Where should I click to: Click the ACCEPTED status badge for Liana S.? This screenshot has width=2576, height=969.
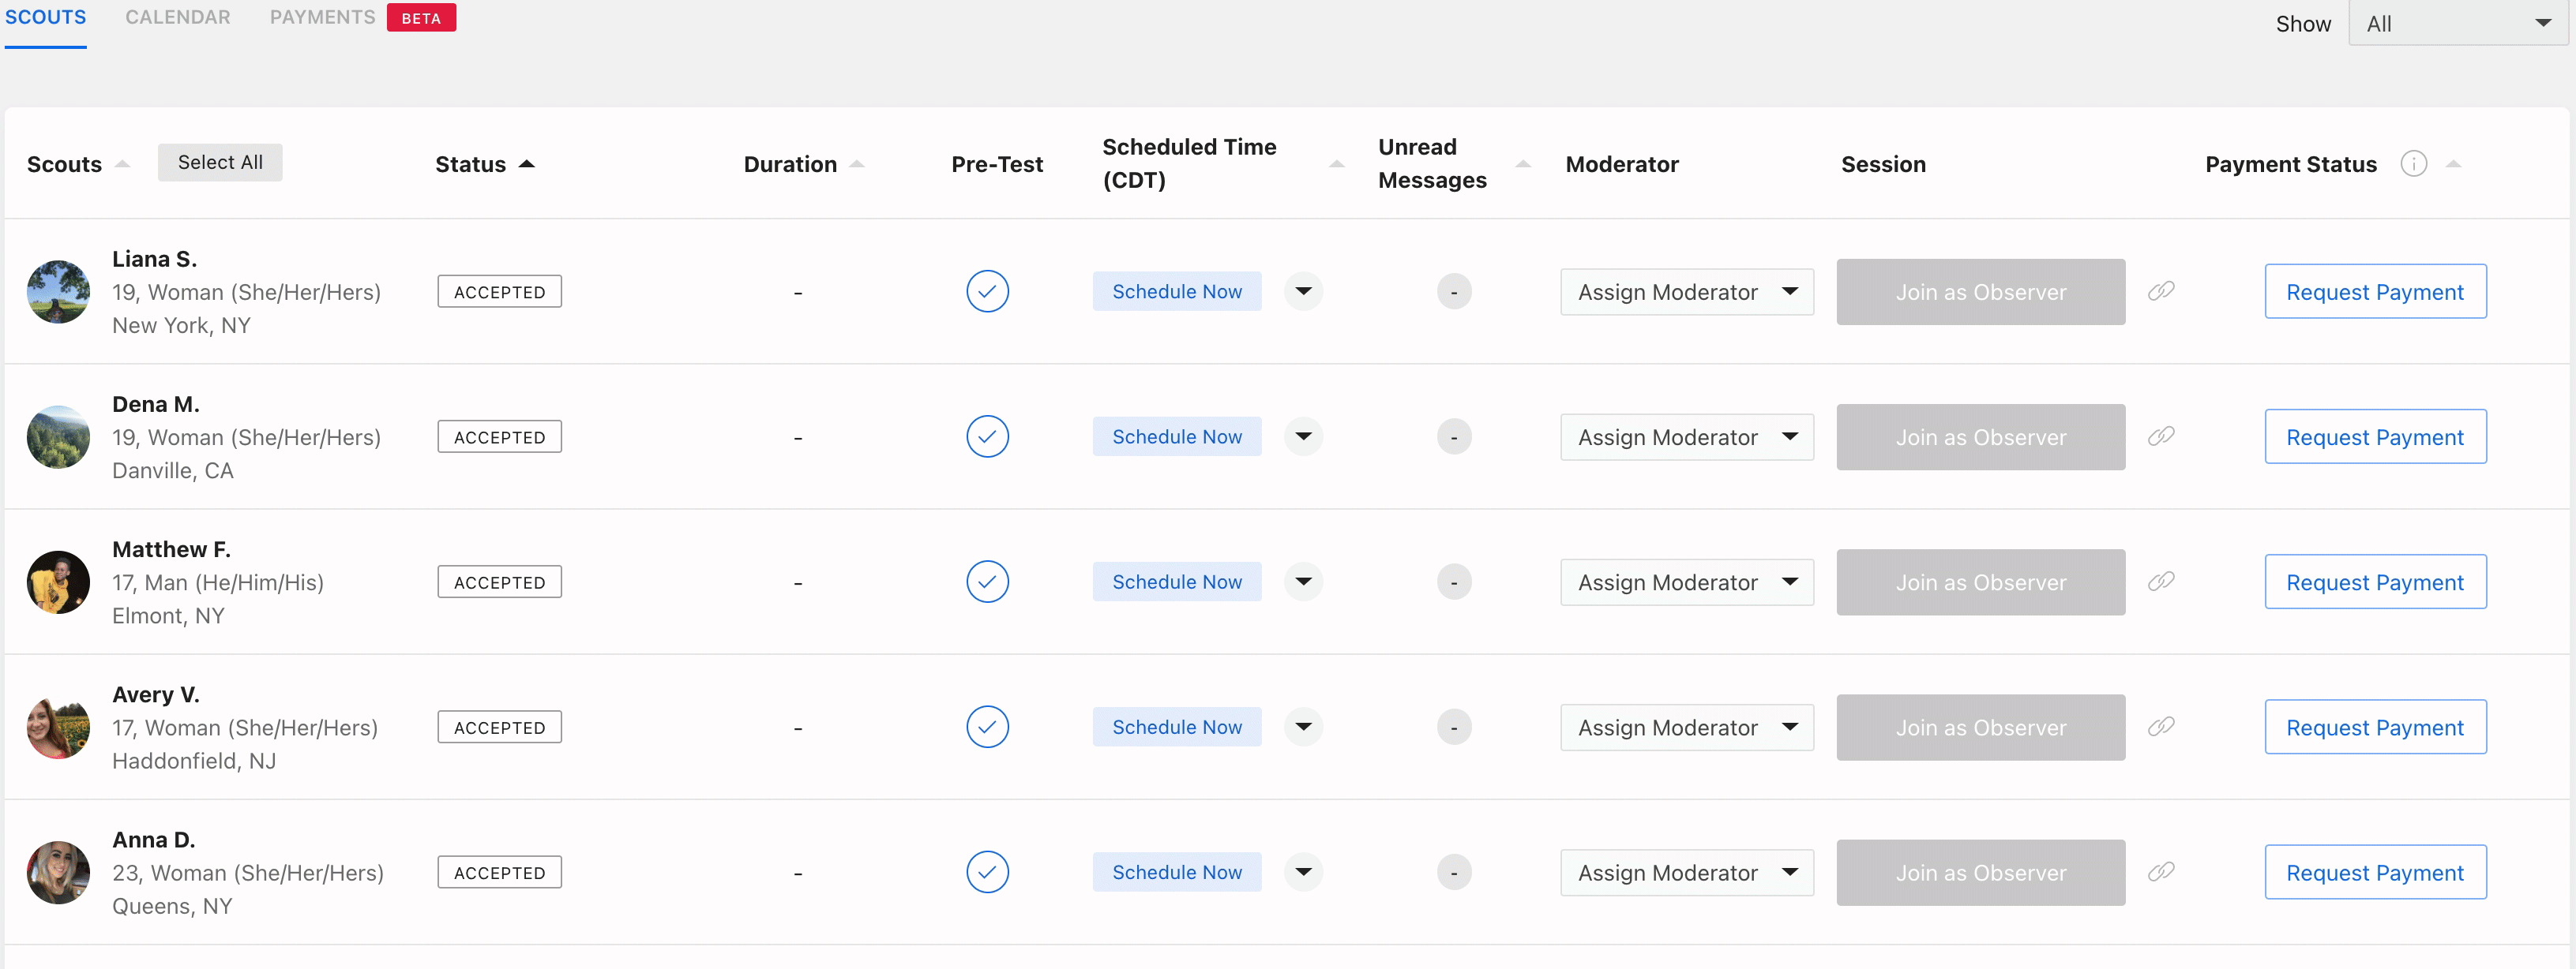[x=499, y=292]
